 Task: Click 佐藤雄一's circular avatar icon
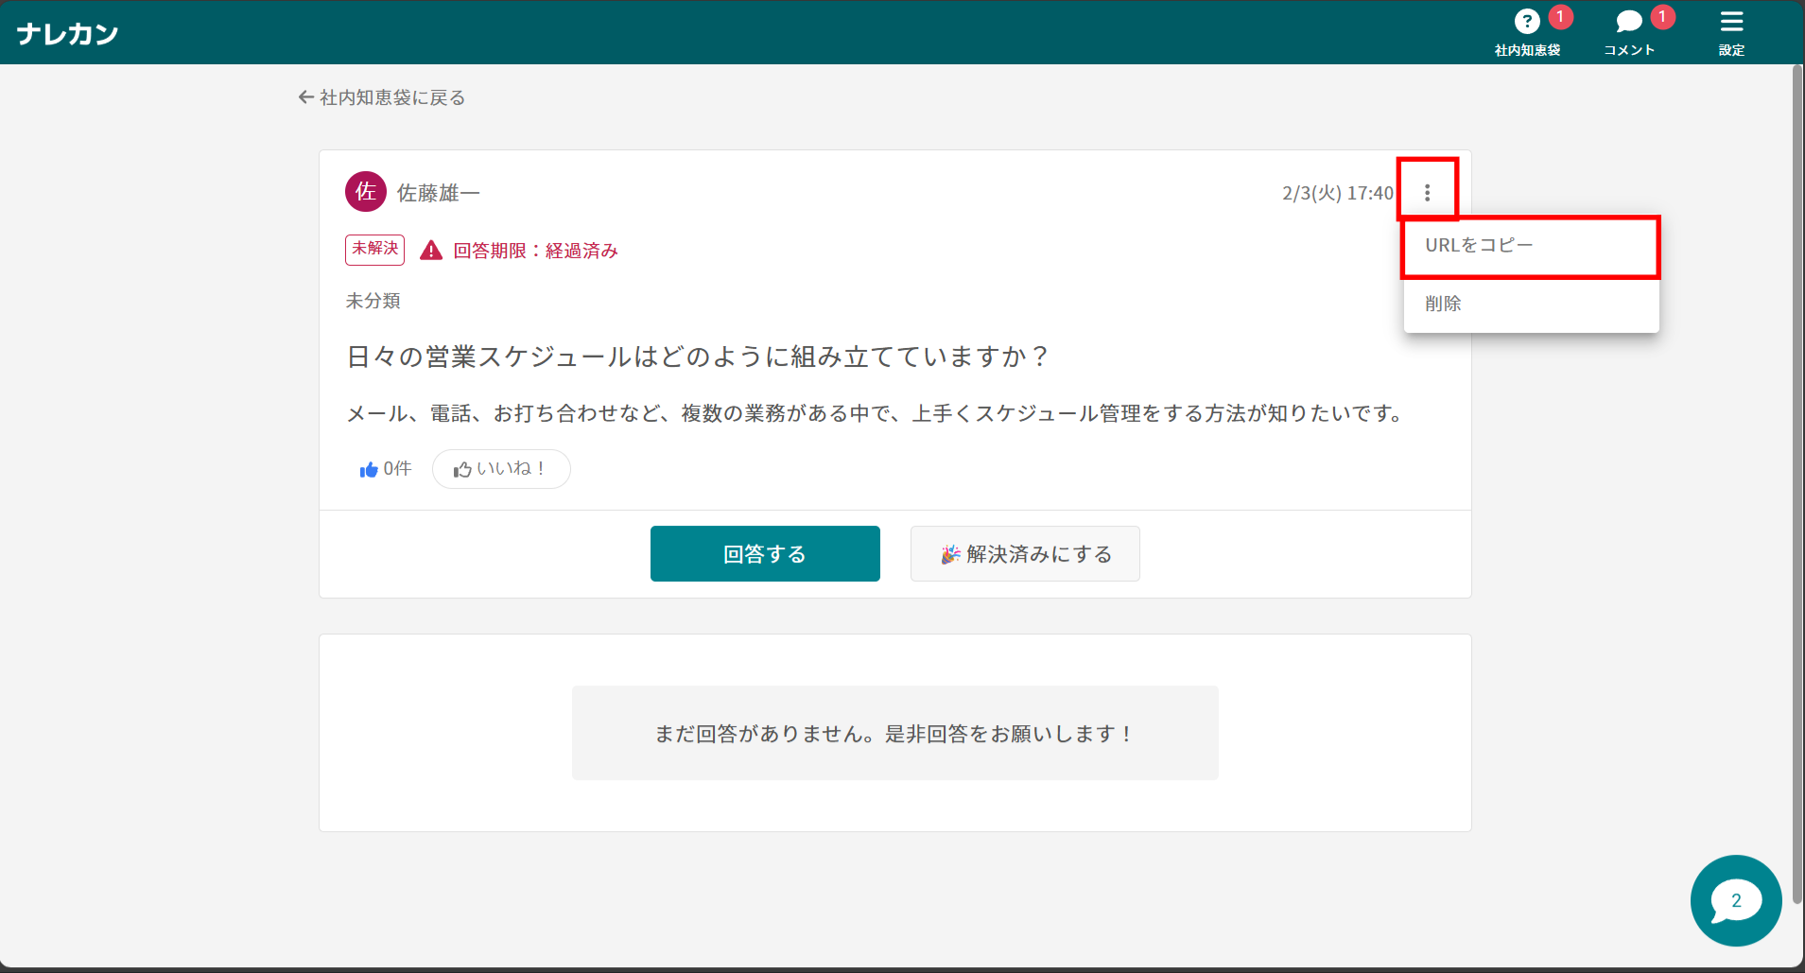point(366,191)
